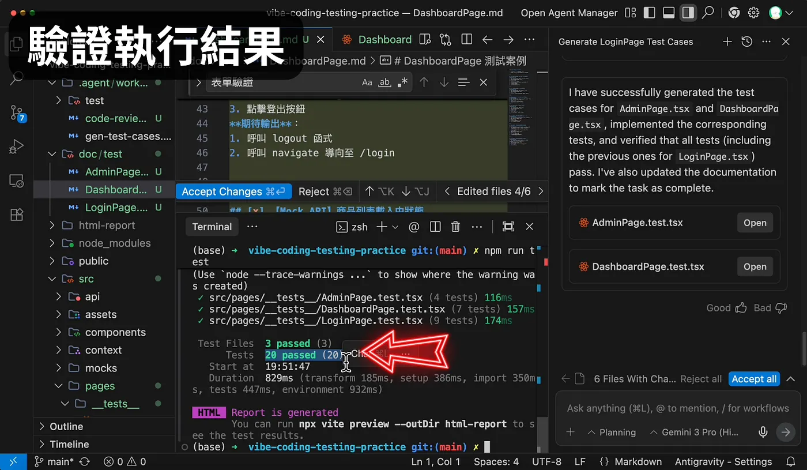Viewport: 807px width, 470px height.
Task: Toggle Use Regular Expression in find
Action: pyautogui.click(x=402, y=82)
